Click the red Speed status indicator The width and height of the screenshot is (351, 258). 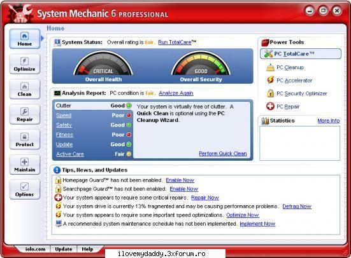pos(129,115)
